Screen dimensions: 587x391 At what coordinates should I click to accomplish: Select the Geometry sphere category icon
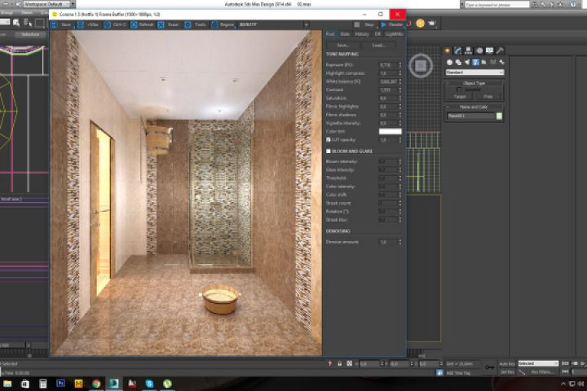449,63
